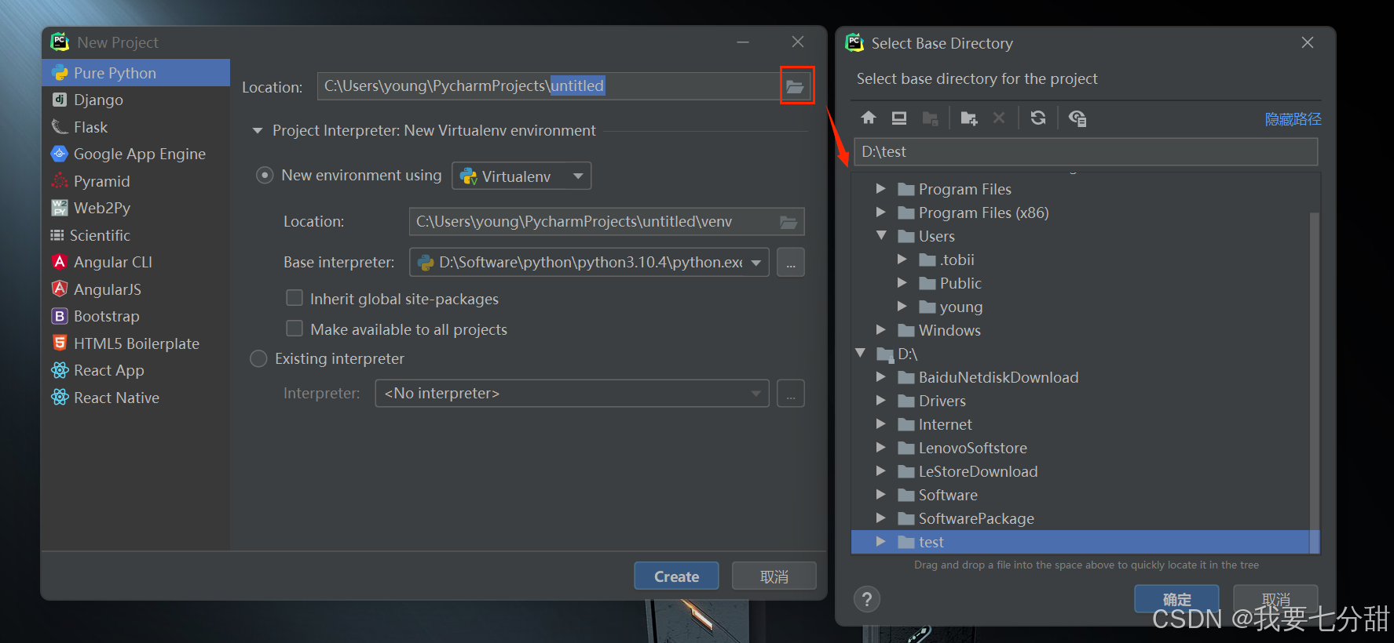Click HTML5 Boilerplate project icon
This screenshot has width=1394, height=643.
click(x=60, y=343)
